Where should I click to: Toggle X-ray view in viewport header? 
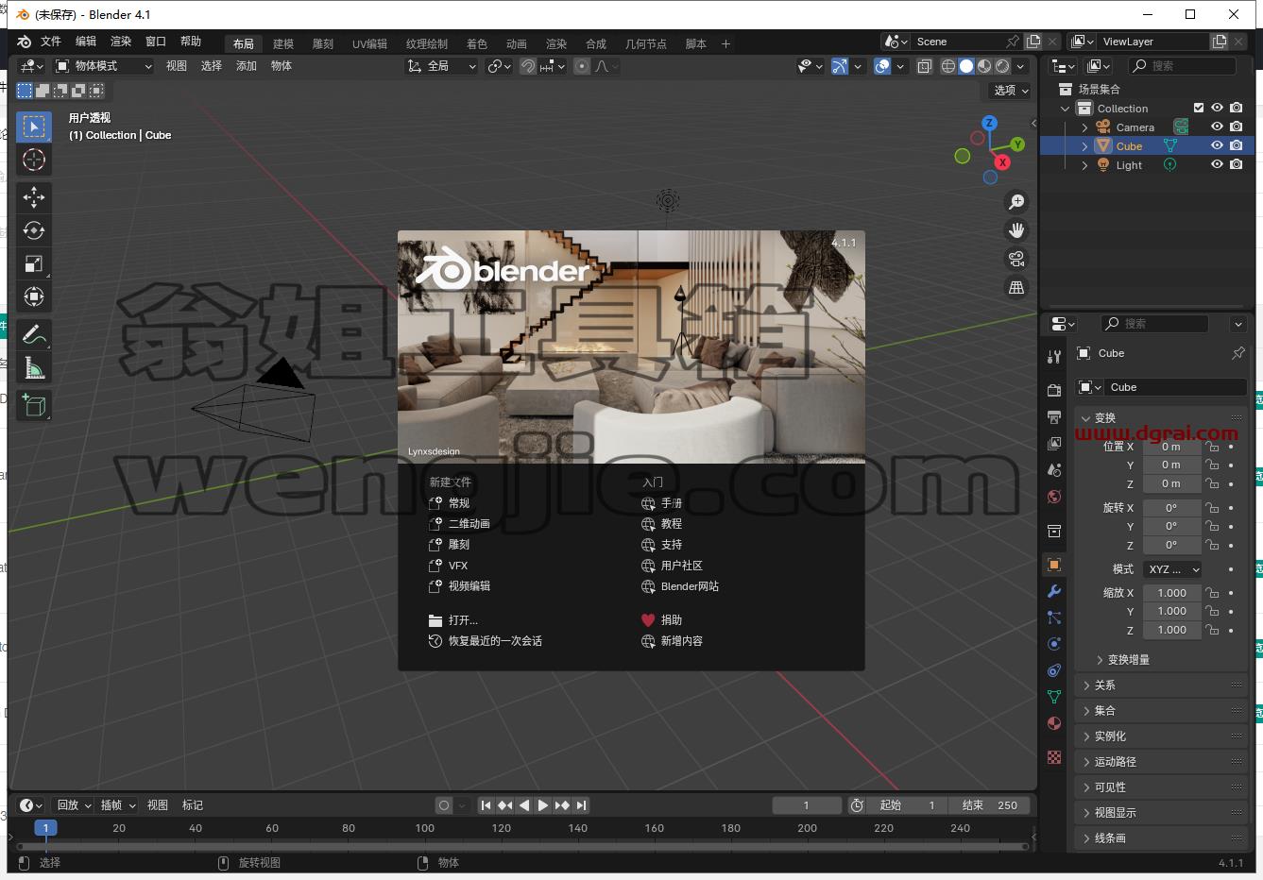[924, 66]
